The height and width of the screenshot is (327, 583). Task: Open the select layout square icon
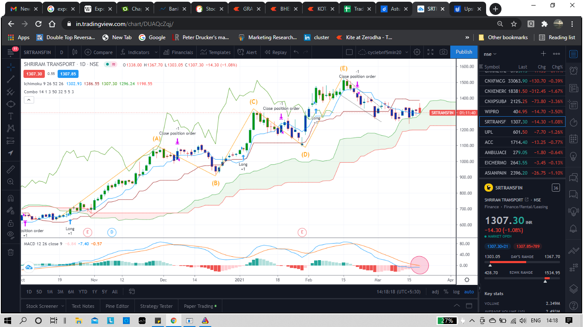[x=349, y=52]
